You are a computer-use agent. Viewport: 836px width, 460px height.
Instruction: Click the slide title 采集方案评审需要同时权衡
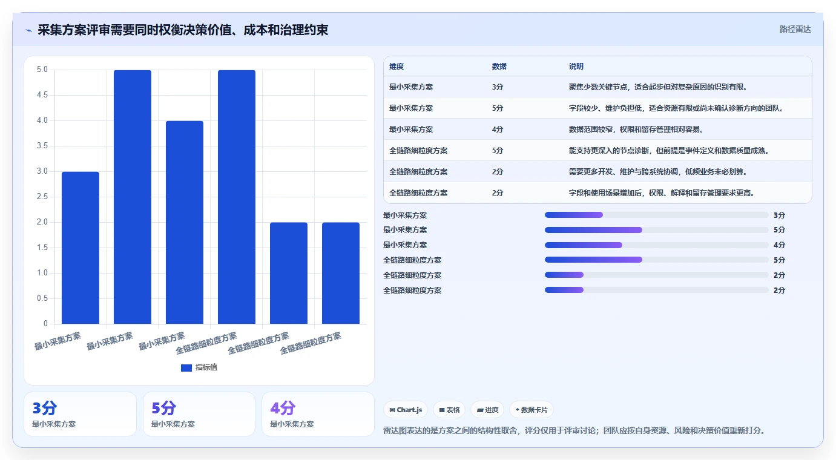(x=183, y=30)
